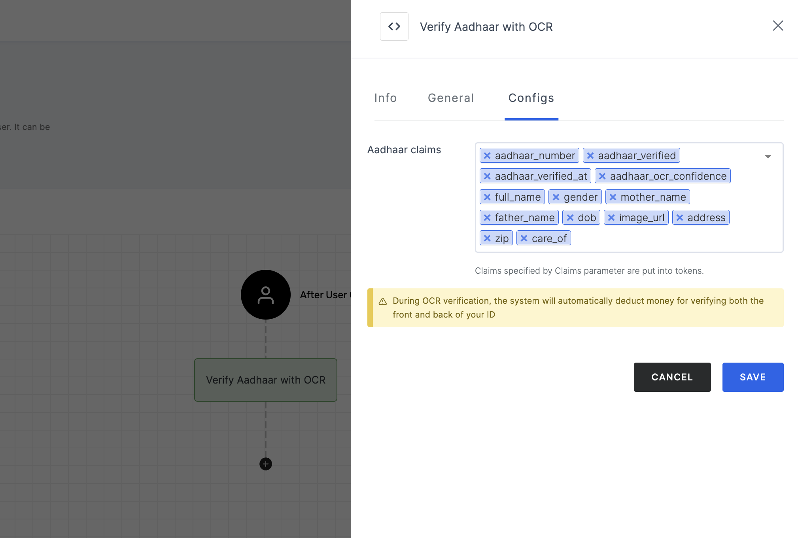Close the Verify Aadhaar with OCR panel

(x=778, y=26)
